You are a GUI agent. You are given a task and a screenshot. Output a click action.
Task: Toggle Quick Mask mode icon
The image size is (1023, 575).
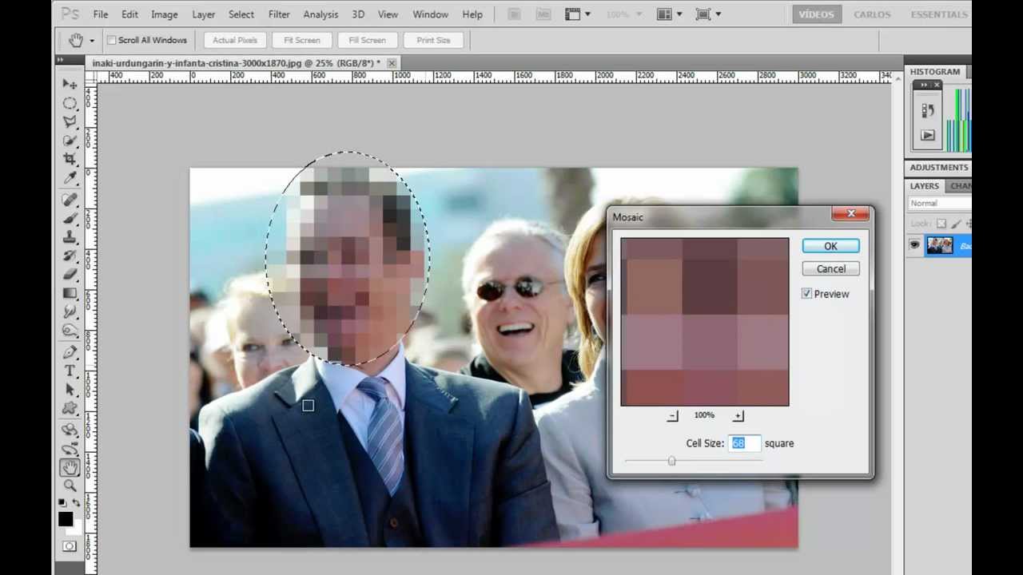(70, 547)
